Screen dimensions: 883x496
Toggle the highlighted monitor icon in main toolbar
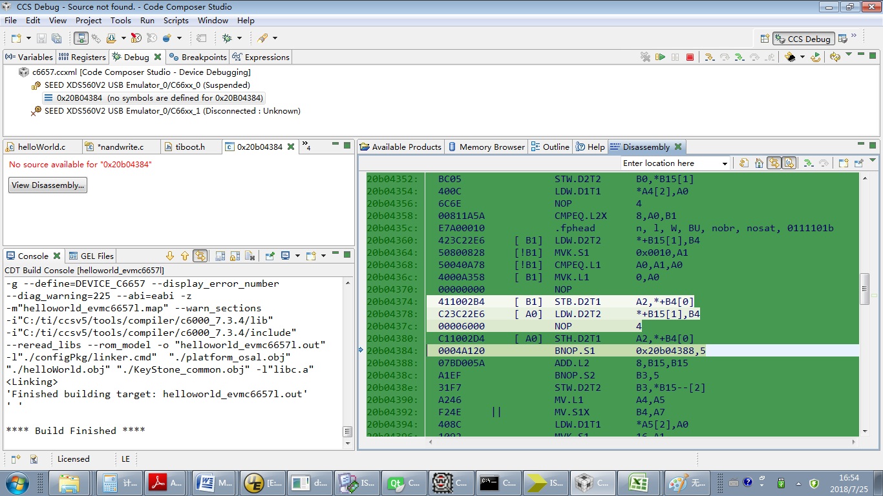(80, 39)
